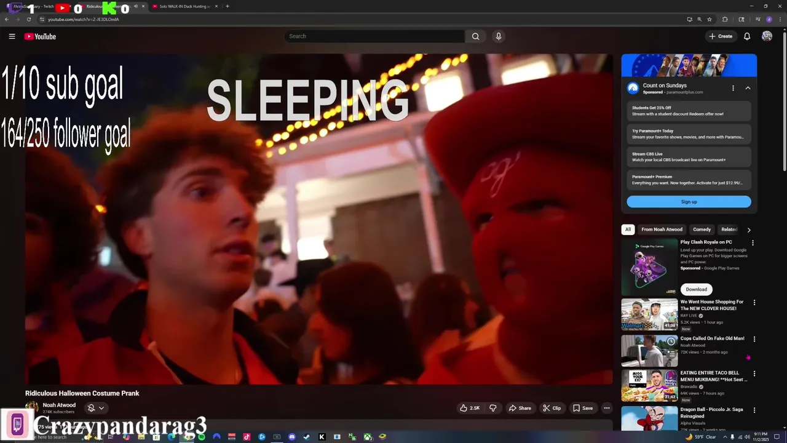Click the YouTube search input field
Screen dimensions: 787x443
tap(374, 36)
